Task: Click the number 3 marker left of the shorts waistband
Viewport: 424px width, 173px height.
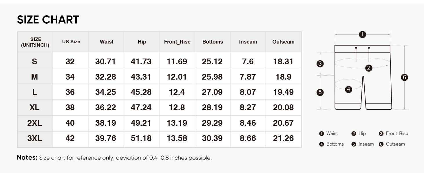Action: tap(320, 64)
